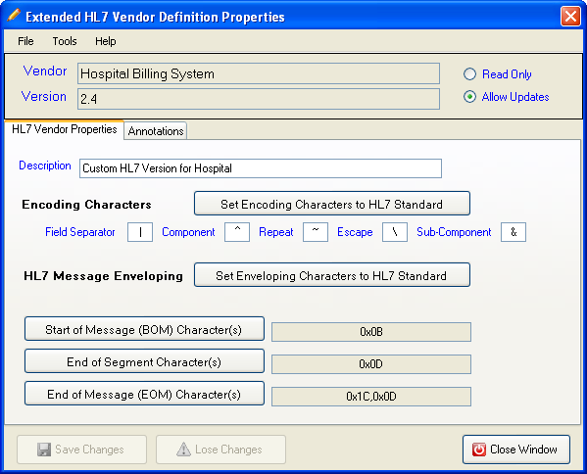Viewport: 587px width, 474px height.
Task: Open the Help menu
Action: coord(105,41)
